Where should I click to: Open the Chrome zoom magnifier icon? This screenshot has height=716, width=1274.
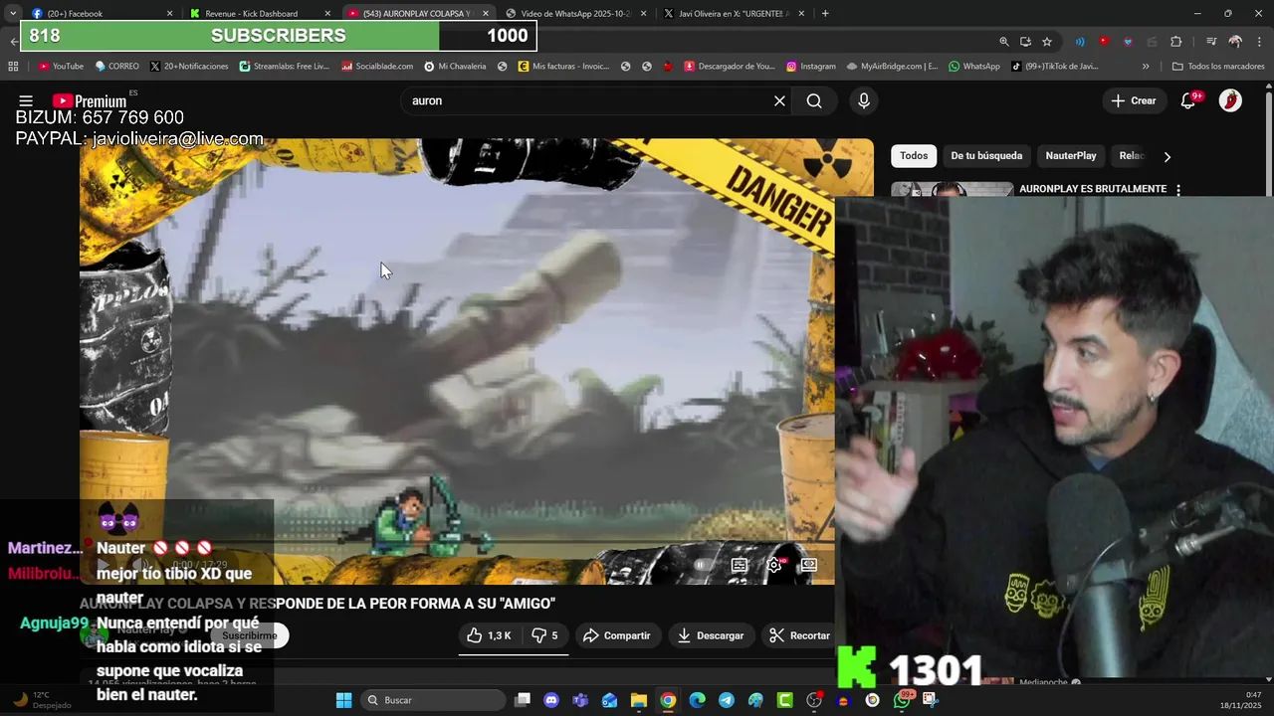point(1004,42)
